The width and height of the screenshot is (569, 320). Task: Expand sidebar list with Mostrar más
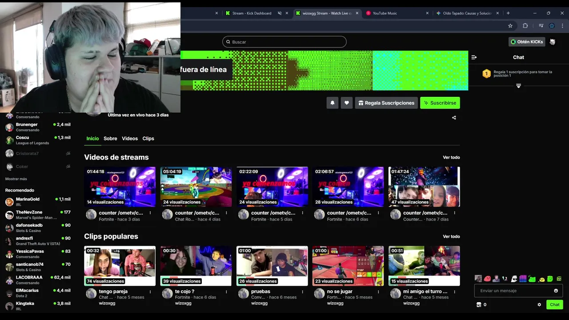click(x=16, y=179)
